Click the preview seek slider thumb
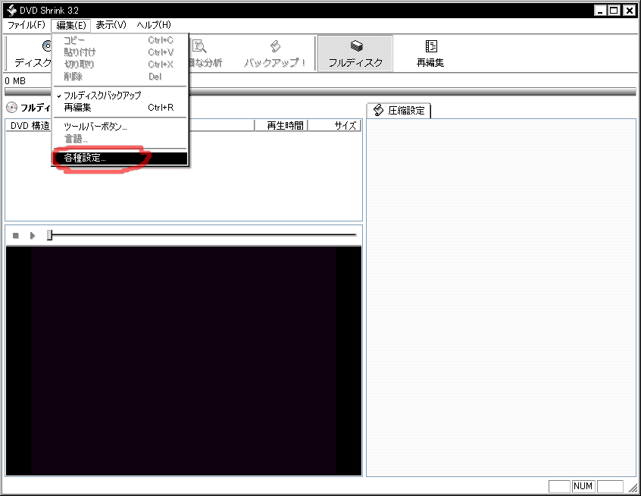 click(49, 235)
